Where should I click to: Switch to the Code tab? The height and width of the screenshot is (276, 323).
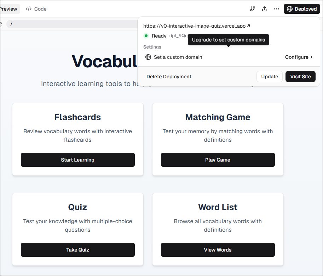click(x=36, y=9)
